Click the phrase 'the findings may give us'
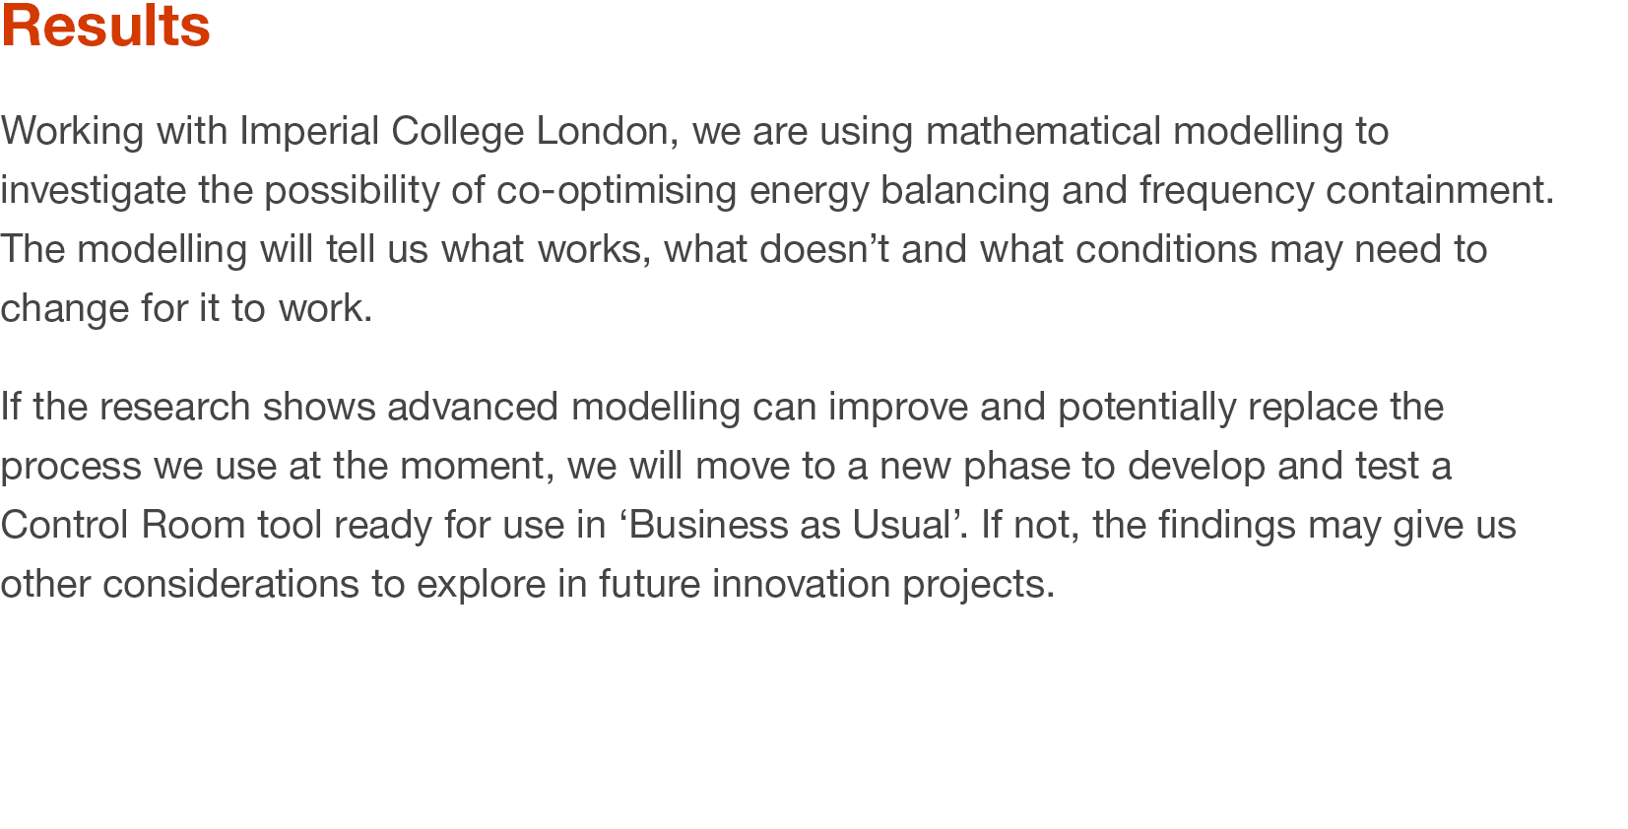This screenshot has width=1628, height=829. (x=1304, y=525)
